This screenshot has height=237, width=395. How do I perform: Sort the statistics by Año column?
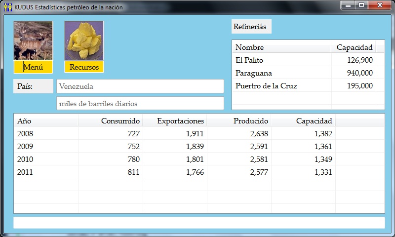46,121
